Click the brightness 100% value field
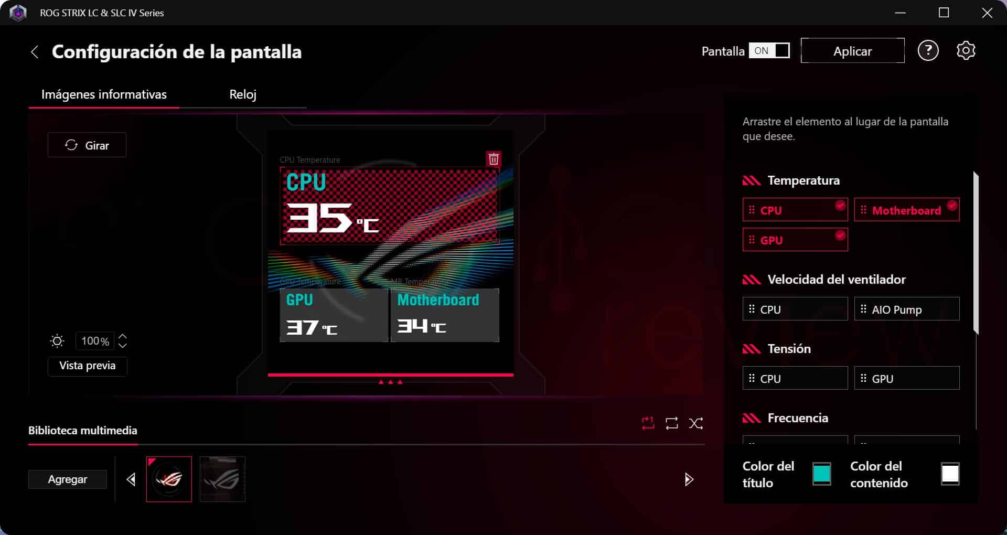Screen dimensions: 1007x535 pos(95,341)
